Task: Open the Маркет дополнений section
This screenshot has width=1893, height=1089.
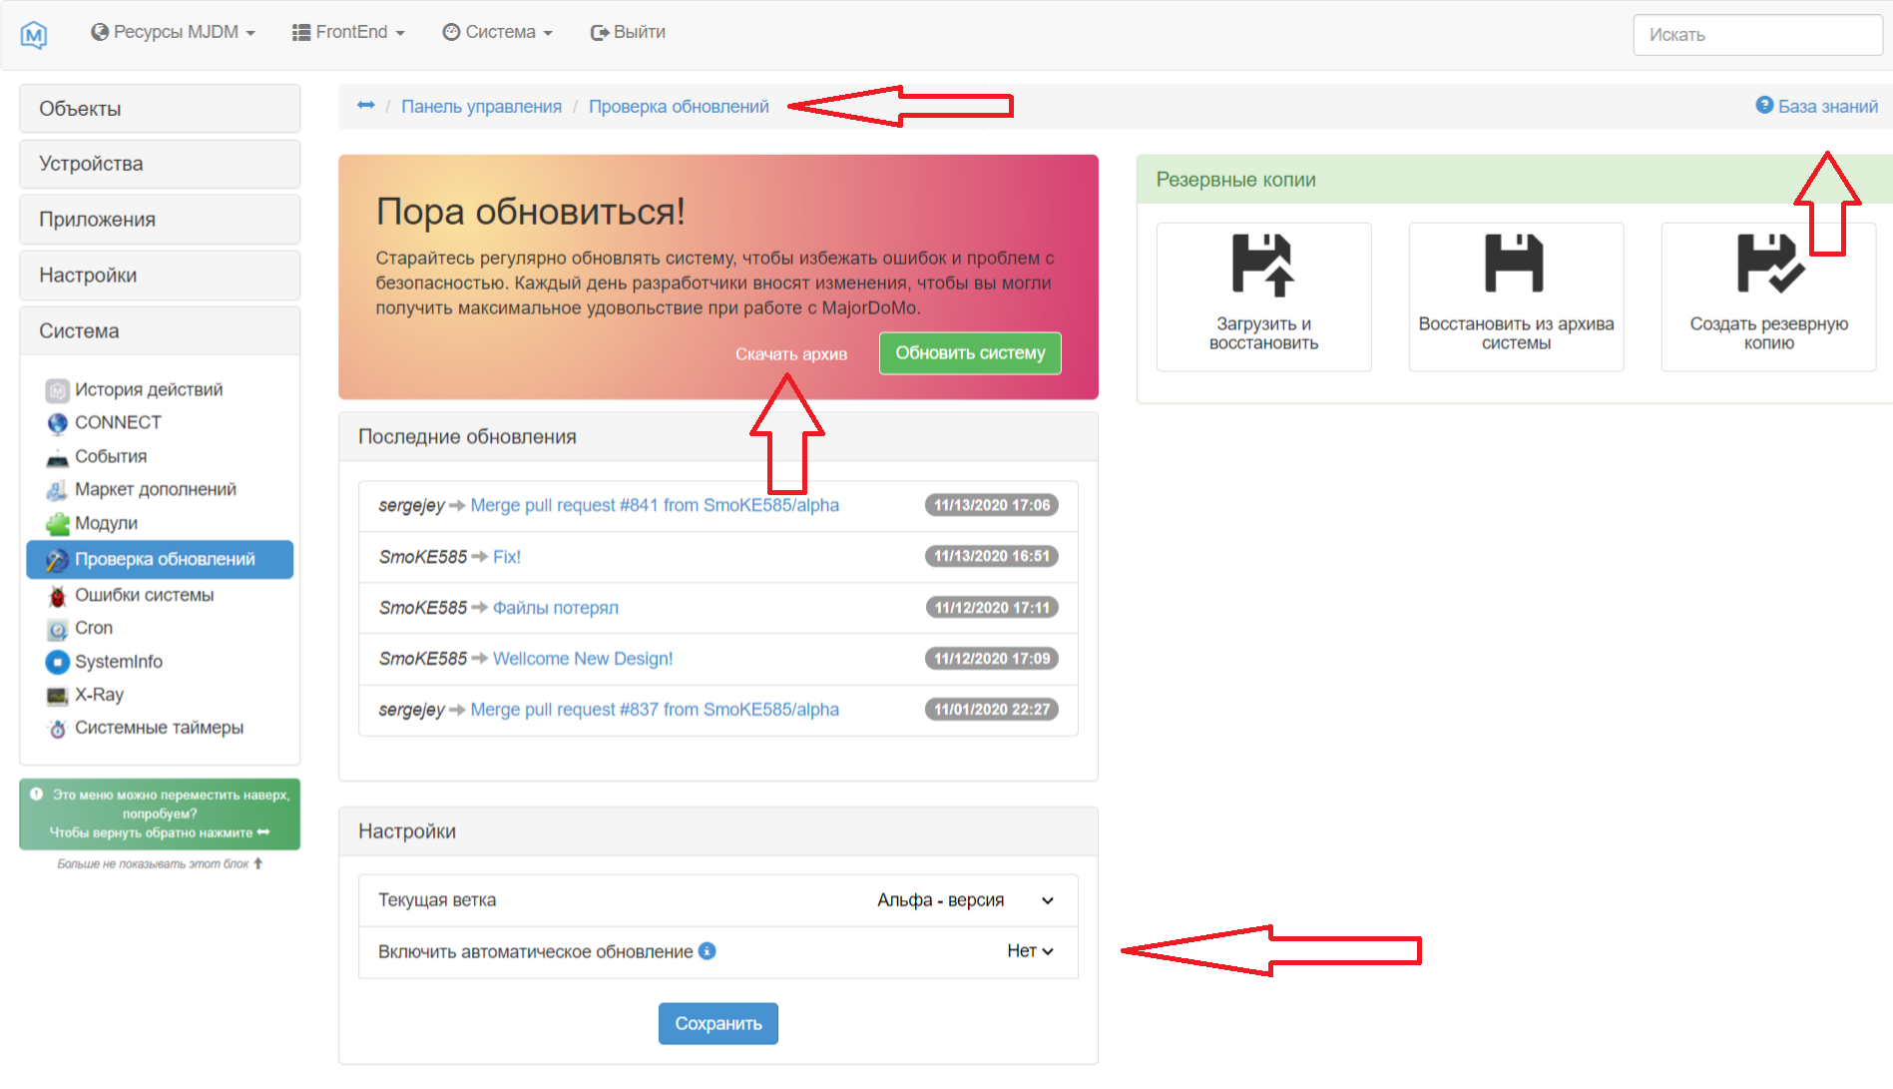Action: (x=155, y=489)
